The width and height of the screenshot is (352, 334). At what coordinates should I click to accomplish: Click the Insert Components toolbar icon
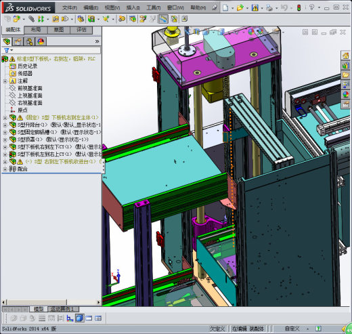(16, 19)
